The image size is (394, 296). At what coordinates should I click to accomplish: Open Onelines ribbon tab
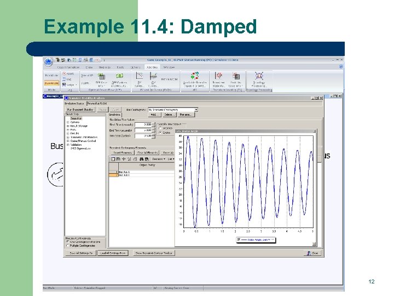(x=105, y=67)
